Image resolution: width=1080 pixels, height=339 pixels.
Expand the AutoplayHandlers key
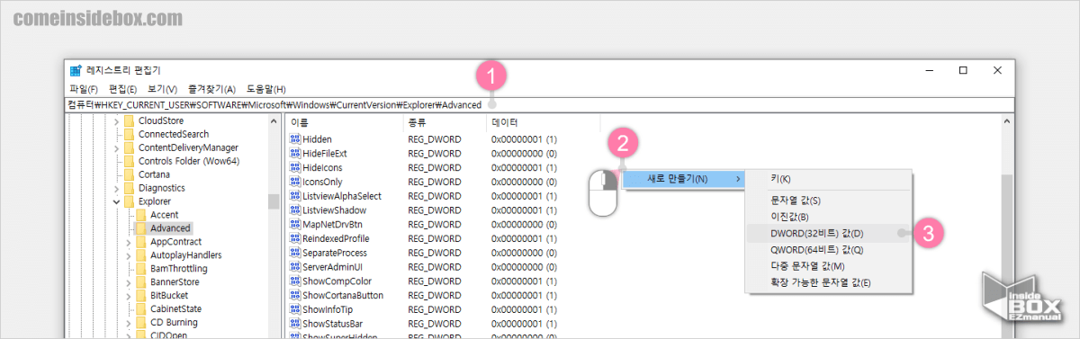click(128, 255)
